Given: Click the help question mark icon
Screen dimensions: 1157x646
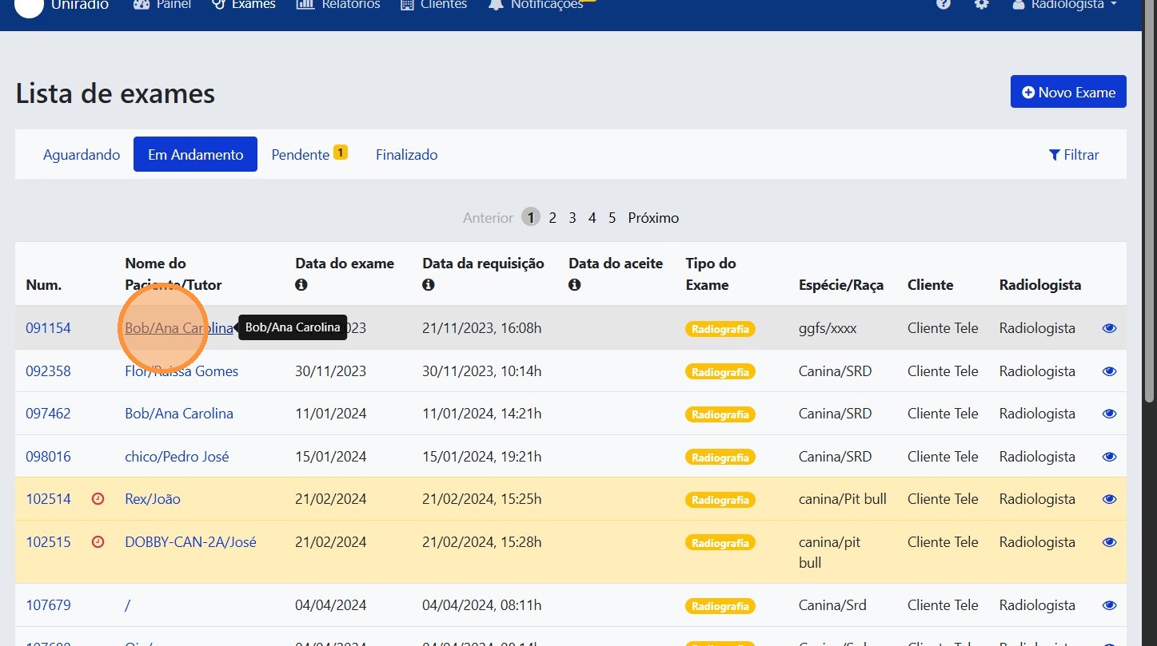Looking at the screenshot, I should (x=944, y=4).
